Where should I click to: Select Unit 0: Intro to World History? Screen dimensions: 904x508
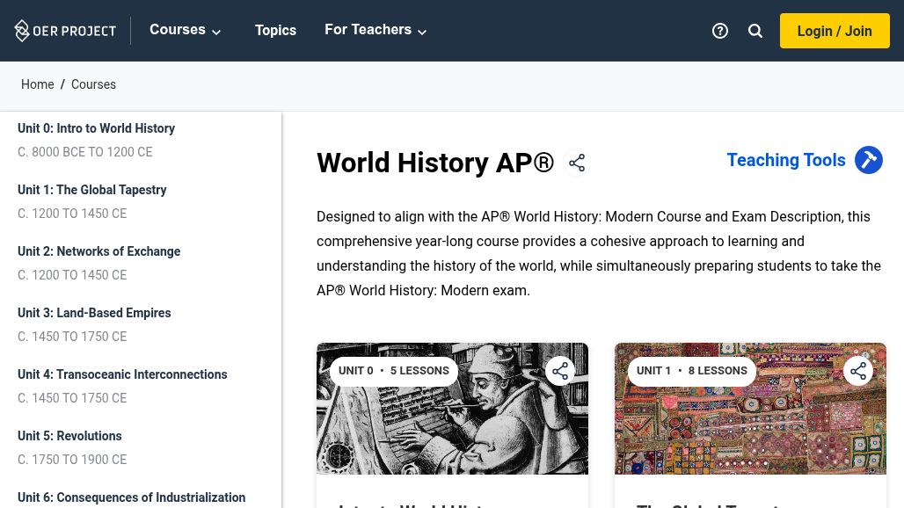[96, 127]
